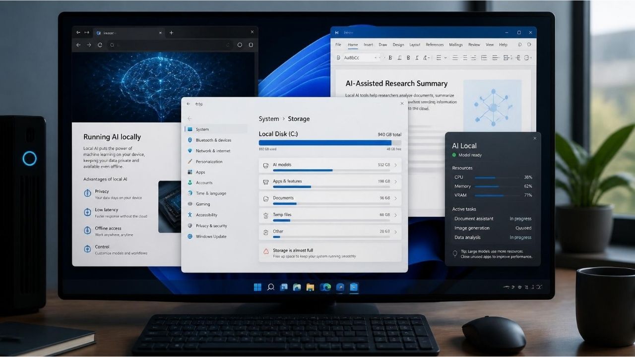This screenshot has width=635, height=357.
Task: Select the Image generation task in AI Local
Action: pyautogui.click(x=493, y=228)
